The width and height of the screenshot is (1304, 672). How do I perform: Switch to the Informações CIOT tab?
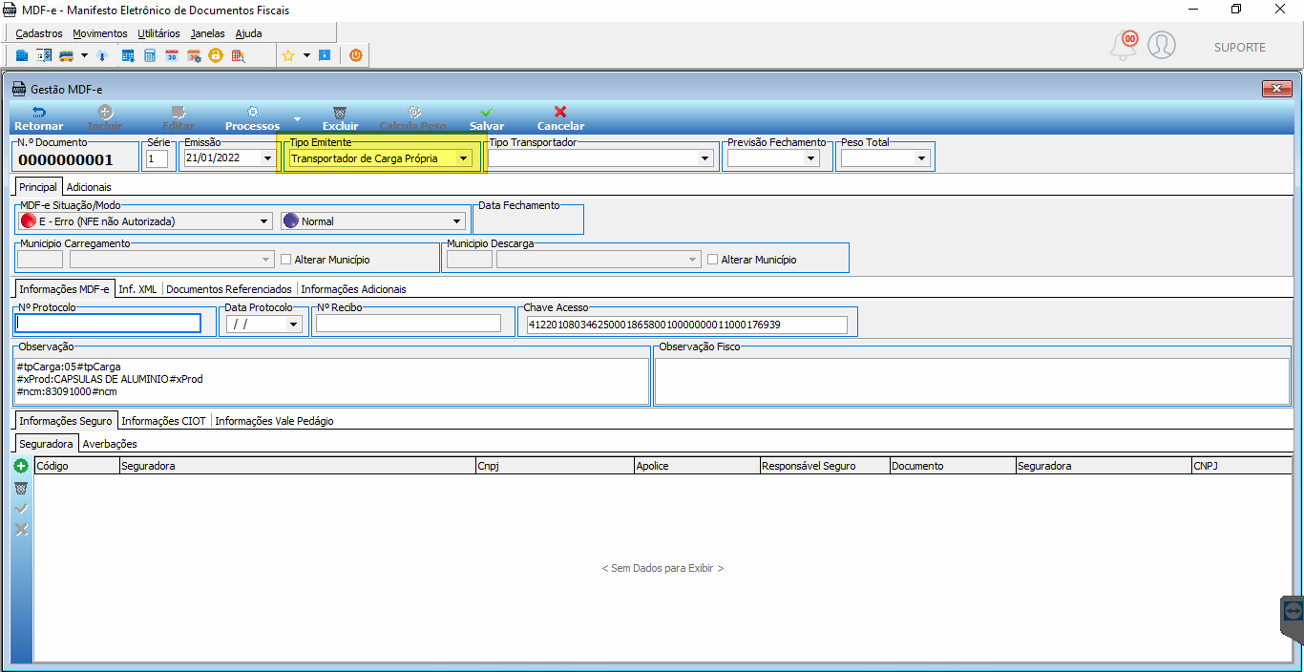[163, 421]
